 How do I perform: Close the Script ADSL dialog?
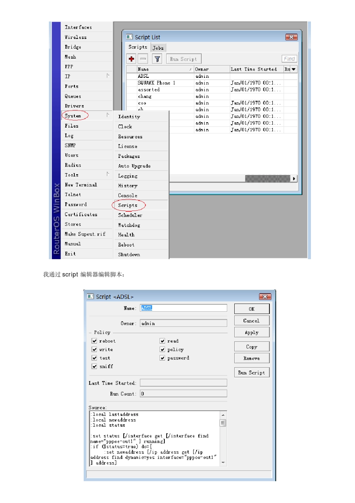pos(265,297)
